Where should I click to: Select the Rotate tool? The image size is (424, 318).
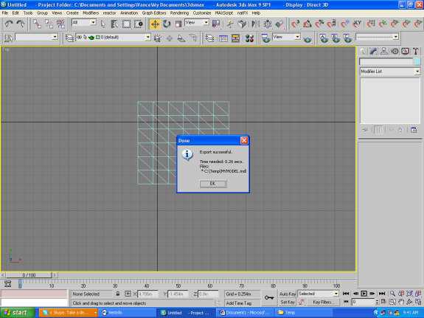(x=167, y=24)
